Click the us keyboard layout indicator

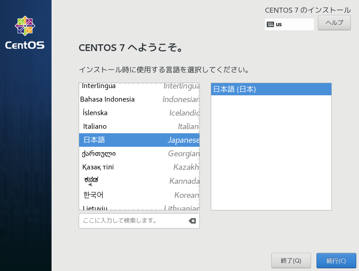289,24
